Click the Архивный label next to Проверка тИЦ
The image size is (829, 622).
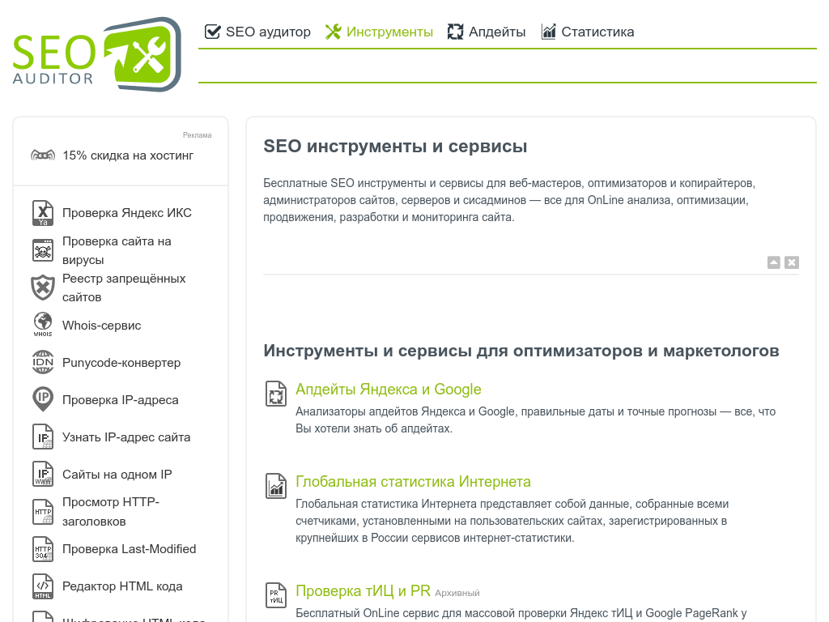(457, 594)
